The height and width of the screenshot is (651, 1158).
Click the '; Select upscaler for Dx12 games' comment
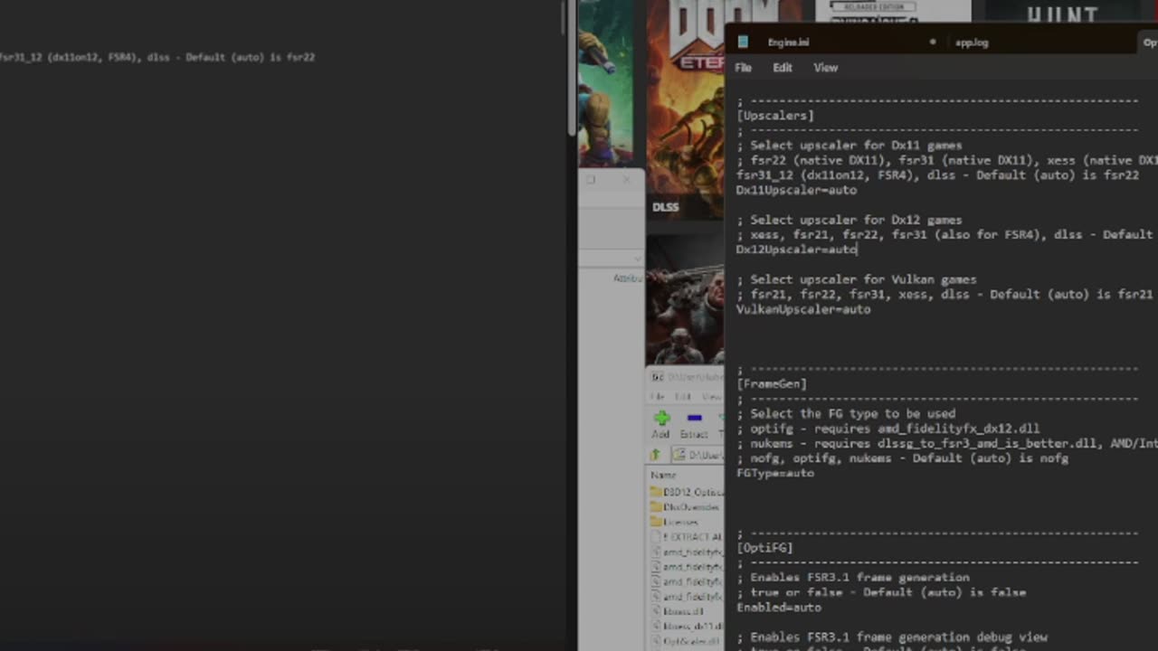click(850, 220)
